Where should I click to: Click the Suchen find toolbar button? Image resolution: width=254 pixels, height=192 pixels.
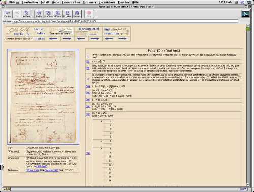click(77, 14)
